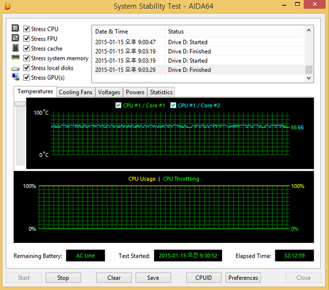Click the CPU Usage legend label
329x290 pixels.
tap(142, 179)
